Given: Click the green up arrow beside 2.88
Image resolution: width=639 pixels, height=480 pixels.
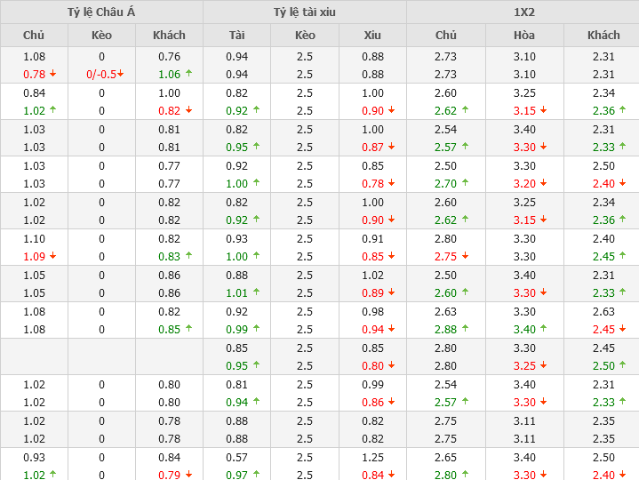Looking at the screenshot, I should pos(464,329).
